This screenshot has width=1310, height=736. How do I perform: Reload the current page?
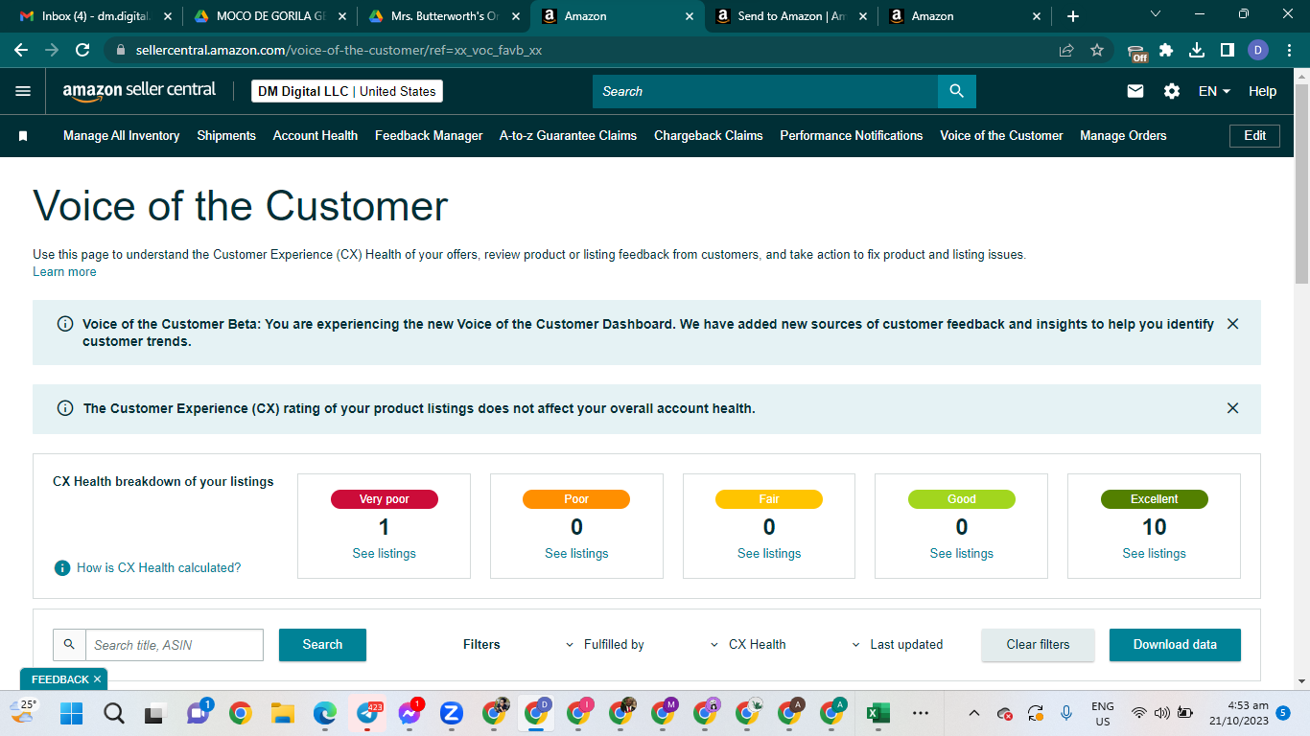click(x=82, y=50)
